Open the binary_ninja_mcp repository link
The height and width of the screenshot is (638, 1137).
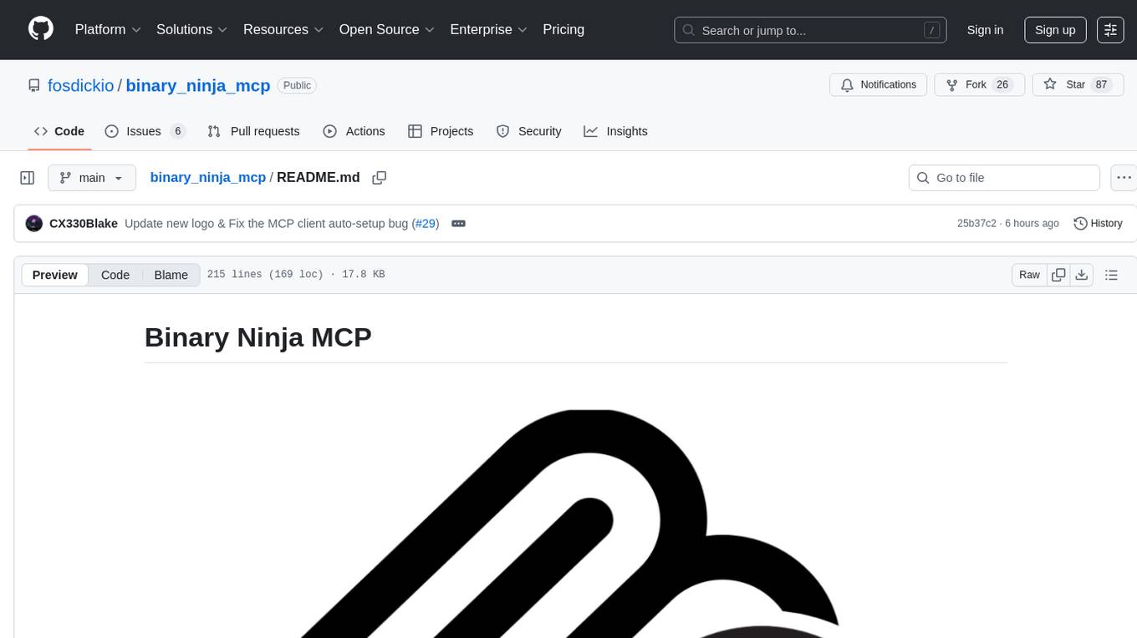tap(198, 85)
